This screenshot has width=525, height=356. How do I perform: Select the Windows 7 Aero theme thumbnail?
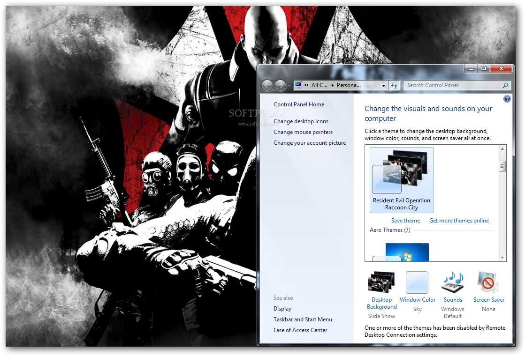401,252
